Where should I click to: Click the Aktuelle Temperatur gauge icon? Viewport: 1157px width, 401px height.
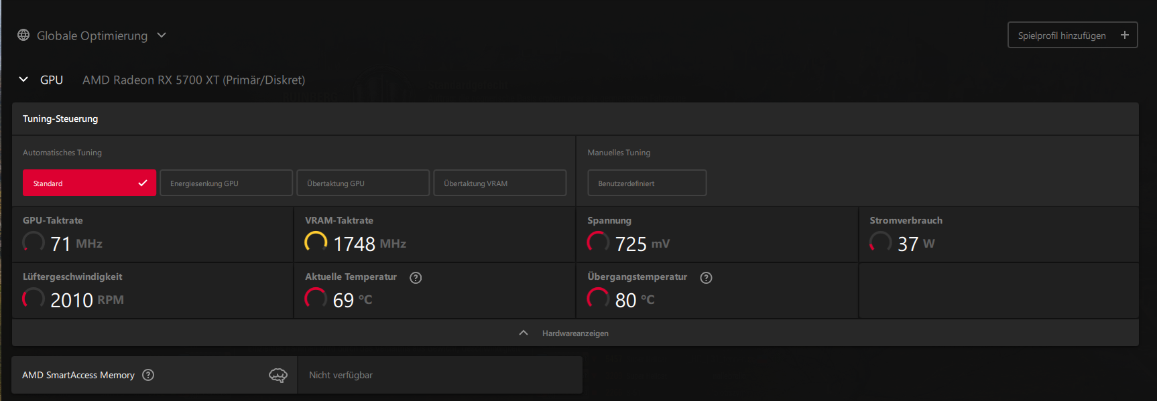pyautogui.click(x=316, y=298)
